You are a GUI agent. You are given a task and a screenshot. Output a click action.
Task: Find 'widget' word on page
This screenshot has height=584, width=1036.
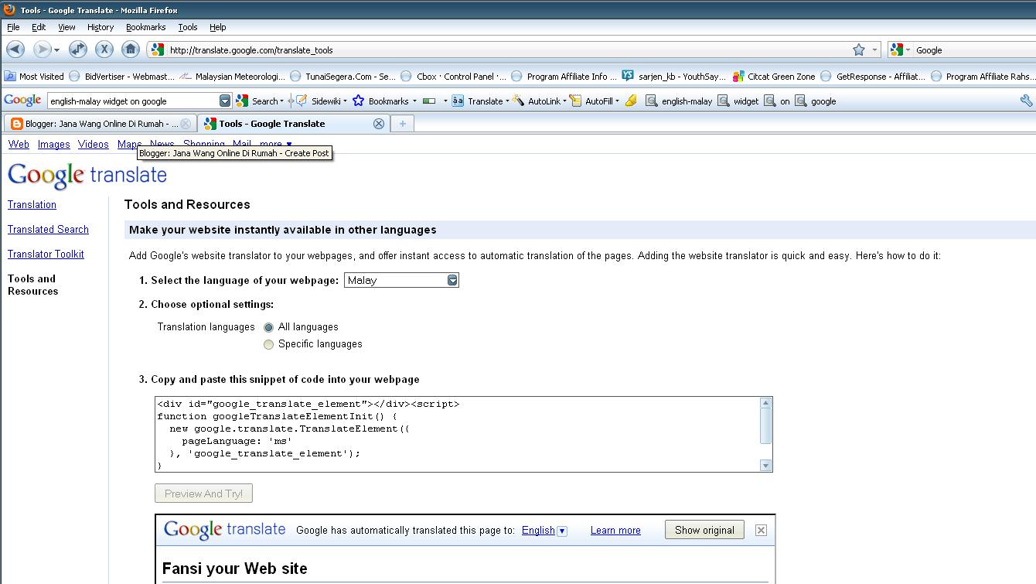point(738,101)
